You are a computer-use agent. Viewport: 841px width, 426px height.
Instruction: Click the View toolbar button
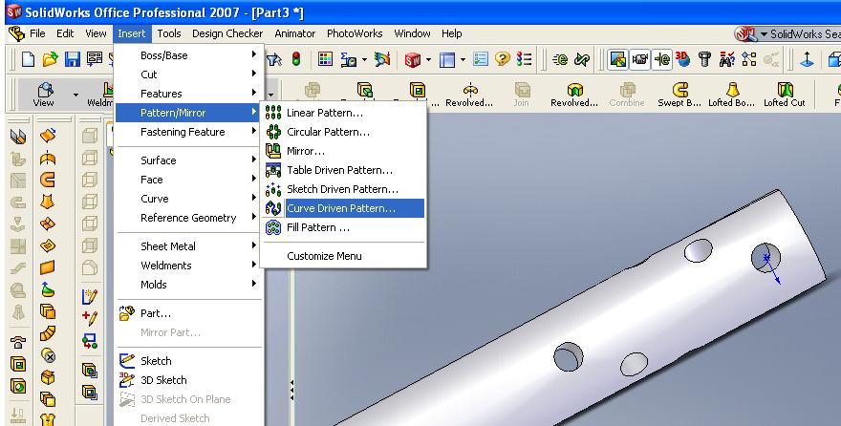[44, 95]
